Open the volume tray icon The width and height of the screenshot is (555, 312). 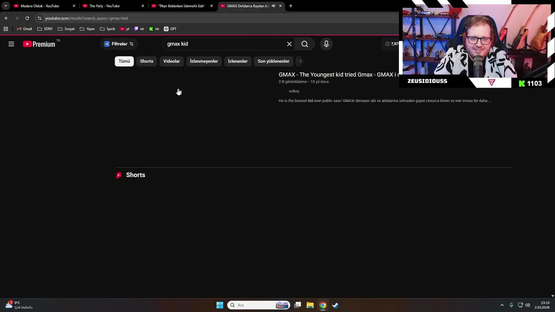pyautogui.click(x=528, y=305)
